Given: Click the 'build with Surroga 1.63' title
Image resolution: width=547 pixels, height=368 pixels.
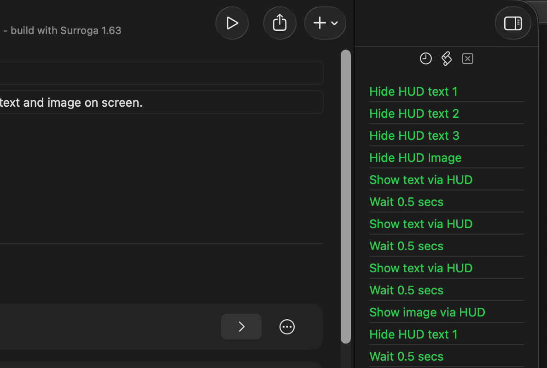Looking at the screenshot, I should pos(66,31).
